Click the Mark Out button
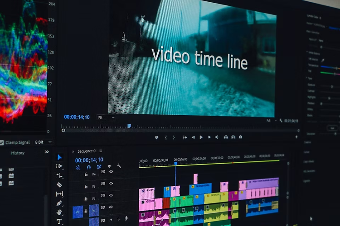The height and width of the screenshot is (226, 340). [x=174, y=137]
